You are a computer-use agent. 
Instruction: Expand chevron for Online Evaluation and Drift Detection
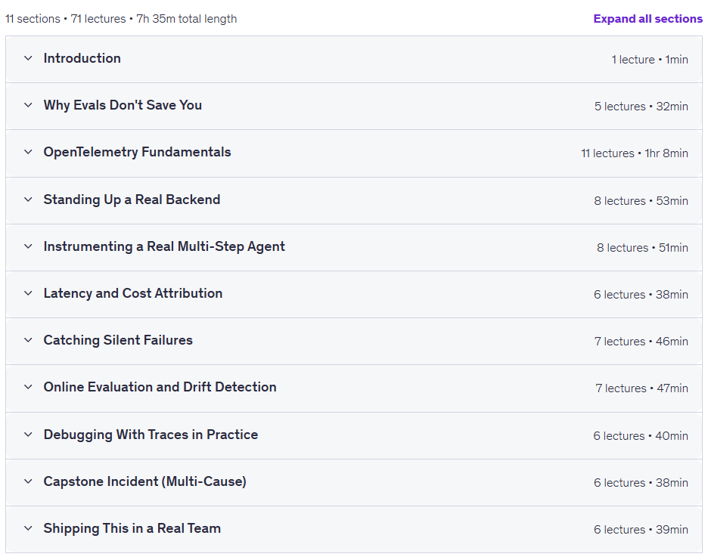28,387
